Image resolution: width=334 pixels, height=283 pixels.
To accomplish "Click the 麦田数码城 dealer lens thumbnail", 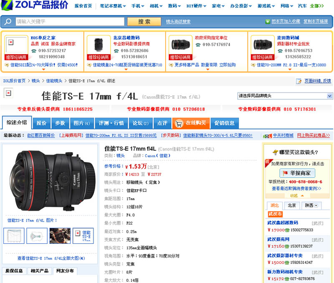I will (x=263, y=45).
